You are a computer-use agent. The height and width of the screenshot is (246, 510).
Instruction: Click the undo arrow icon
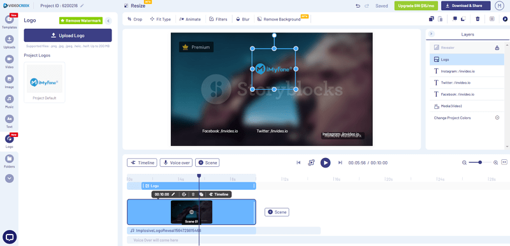click(358, 6)
